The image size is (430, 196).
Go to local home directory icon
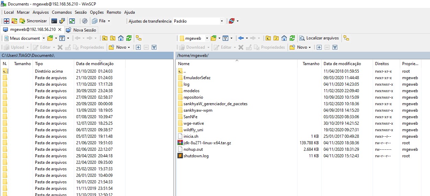pyautogui.click(x=121, y=38)
